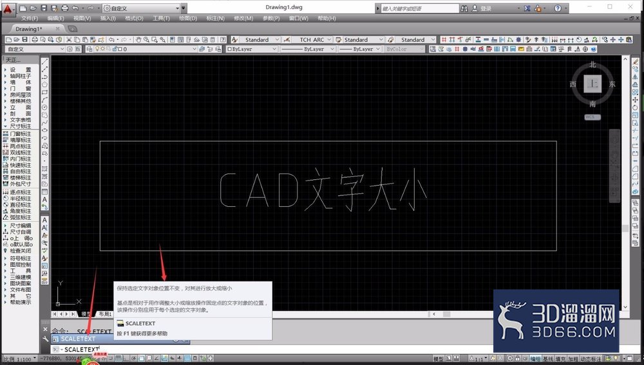This screenshot has height=365, width=644.
Task: Select the Pan hand tool in standard toolbar
Action: (x=138, y=40)
